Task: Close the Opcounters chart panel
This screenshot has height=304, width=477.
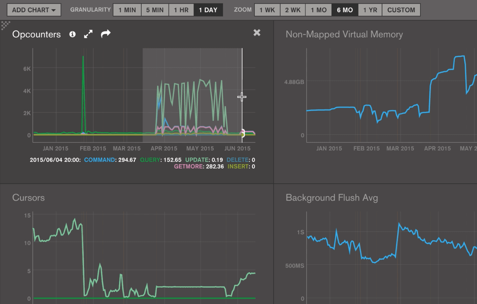Action: click(257, 33)
